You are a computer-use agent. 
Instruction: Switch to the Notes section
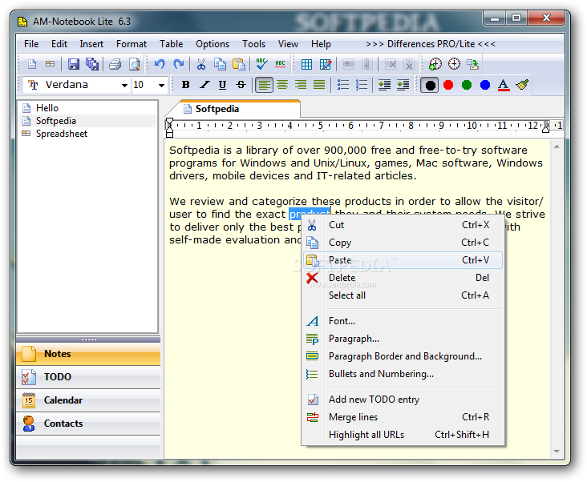point(88,354)
